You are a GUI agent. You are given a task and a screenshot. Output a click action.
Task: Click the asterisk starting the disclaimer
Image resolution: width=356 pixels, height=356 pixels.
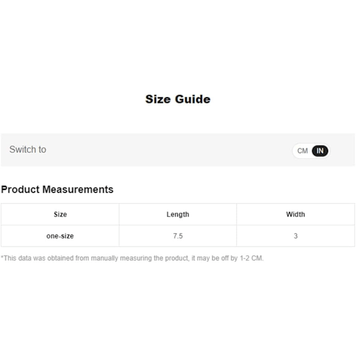[2, 257]
